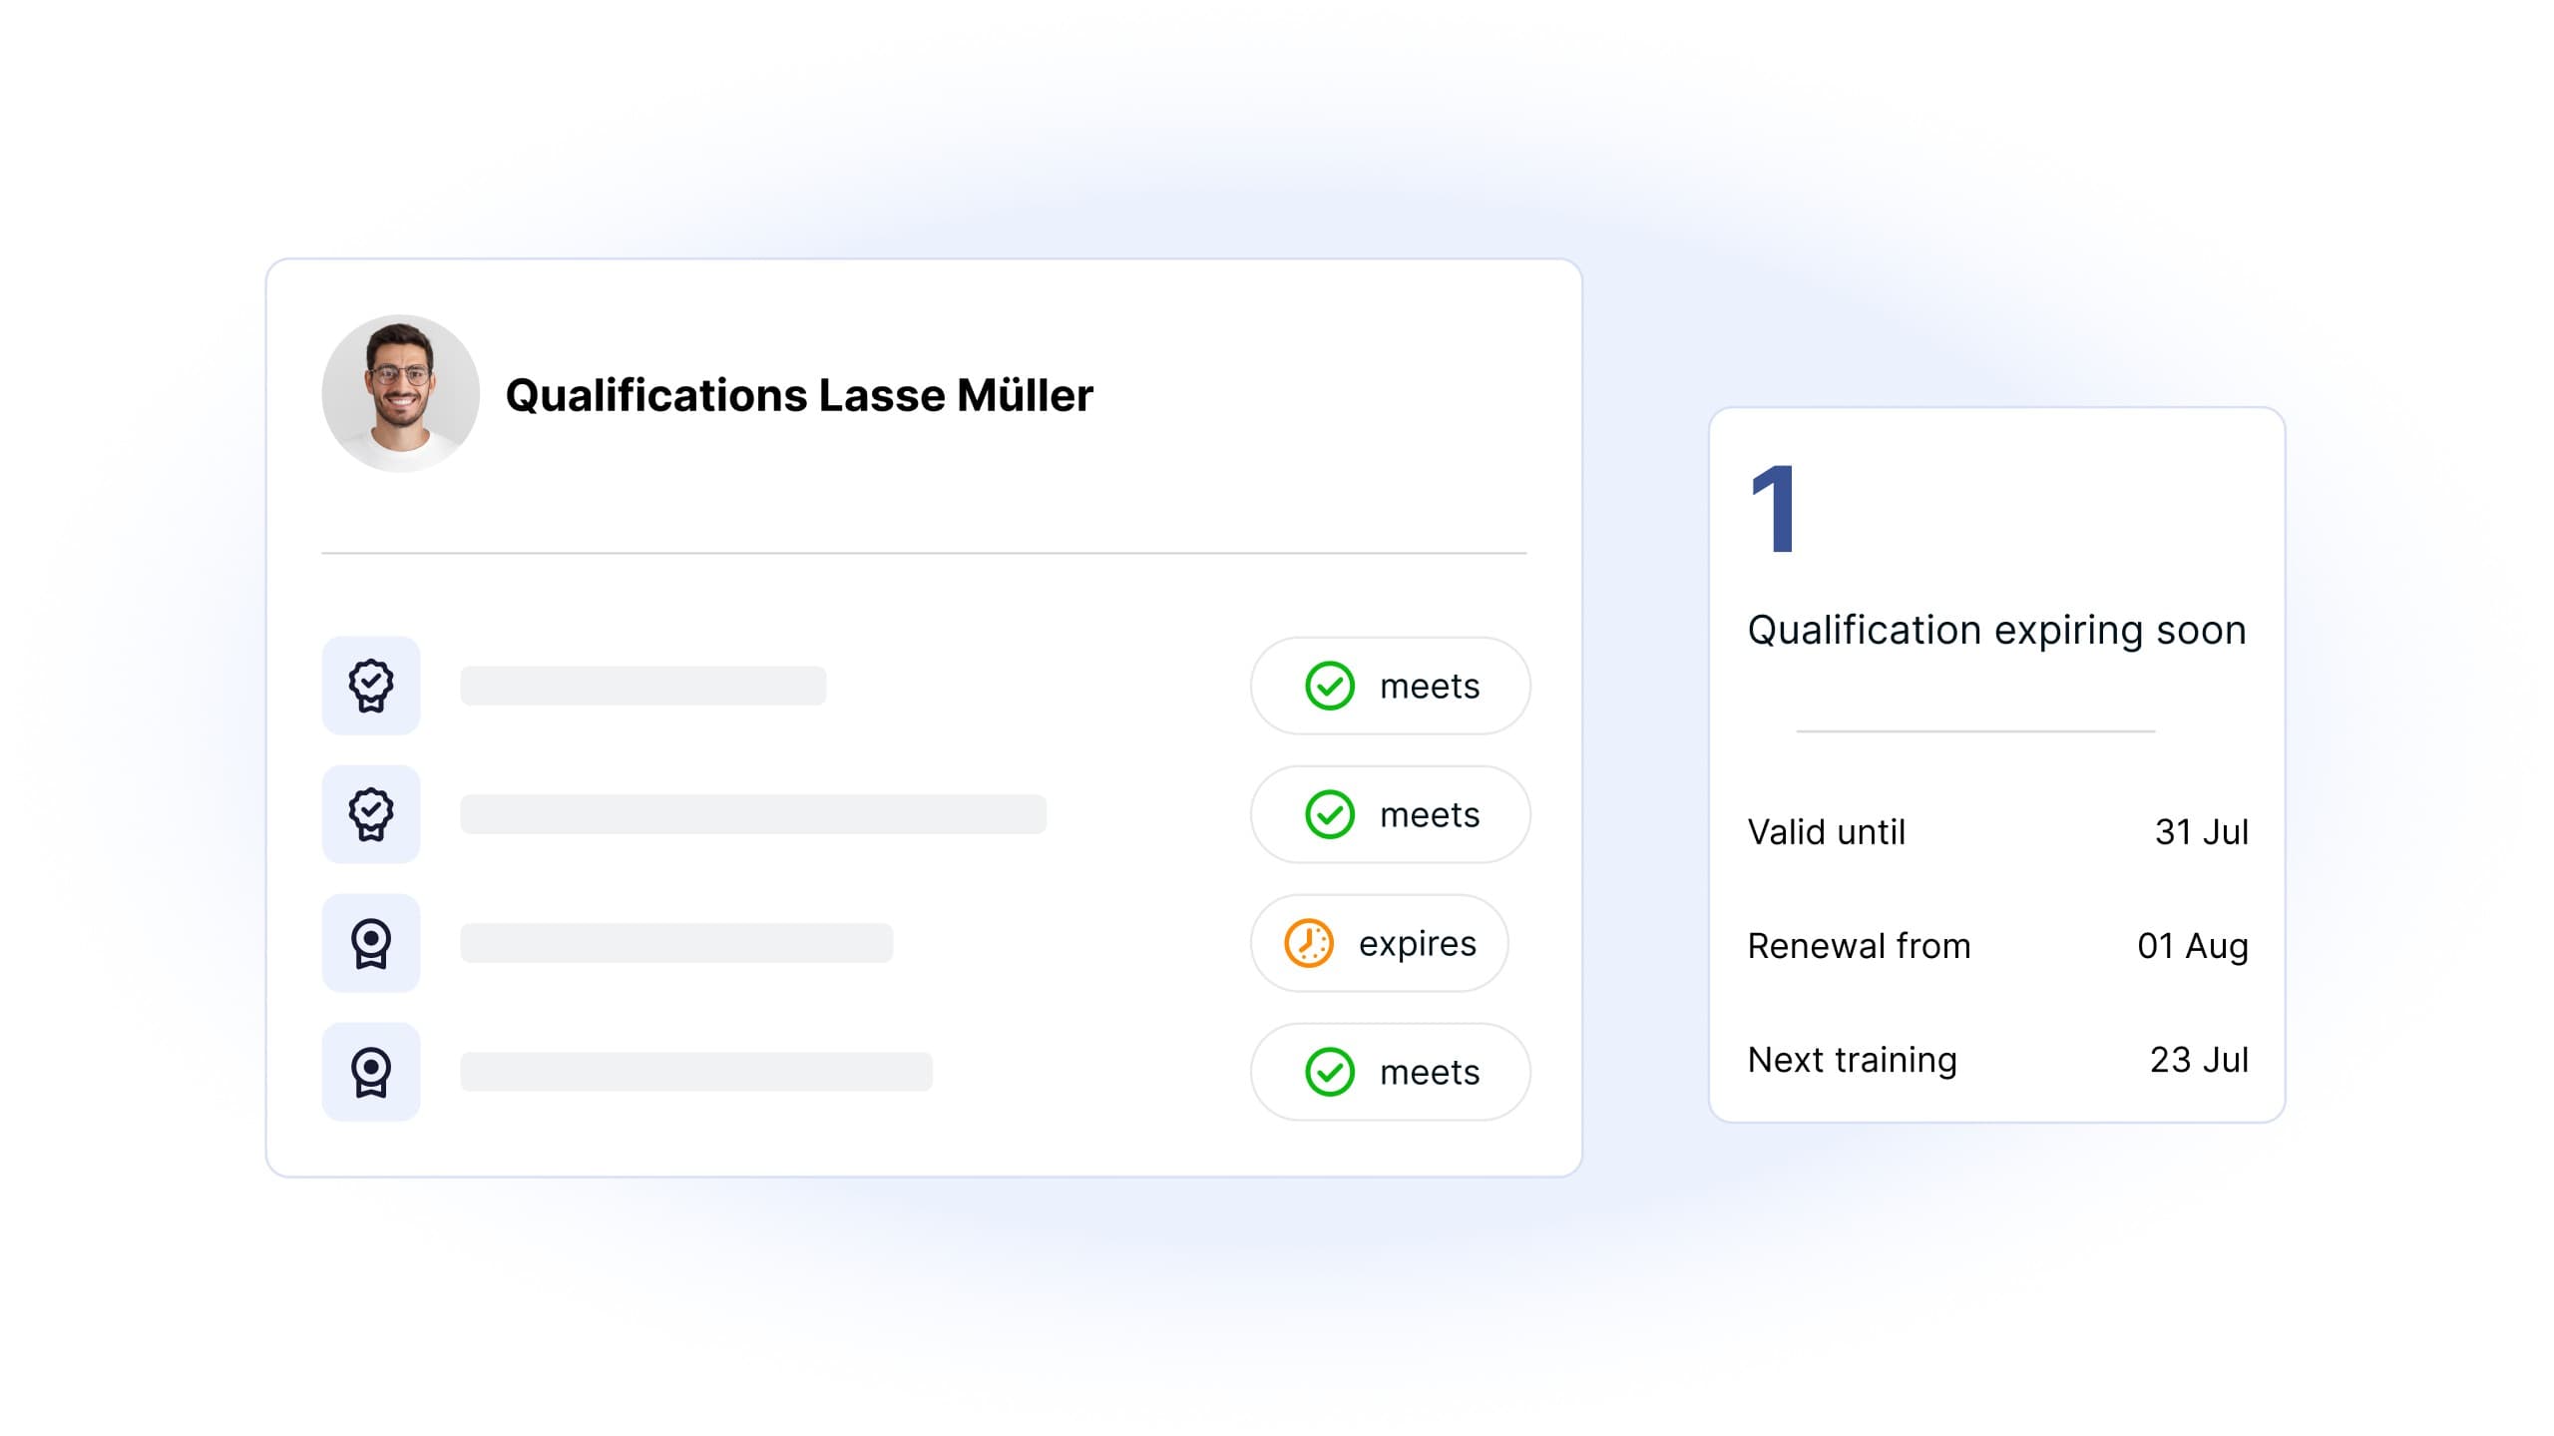Click the last row's meets status pill
The width and height of the screenshot is (2554, 1436).
click(1390, 1072)
